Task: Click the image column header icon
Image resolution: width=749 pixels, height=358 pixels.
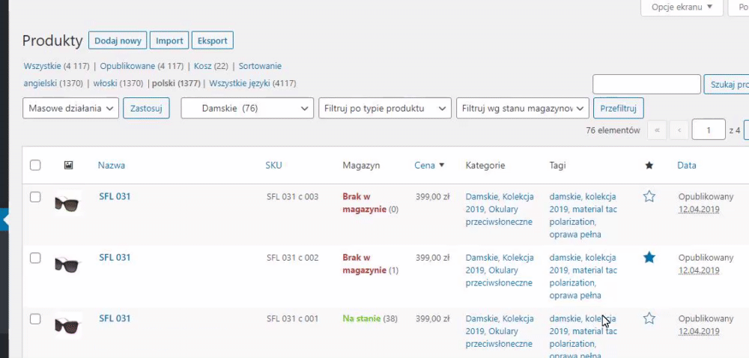Action: [68, 166]
